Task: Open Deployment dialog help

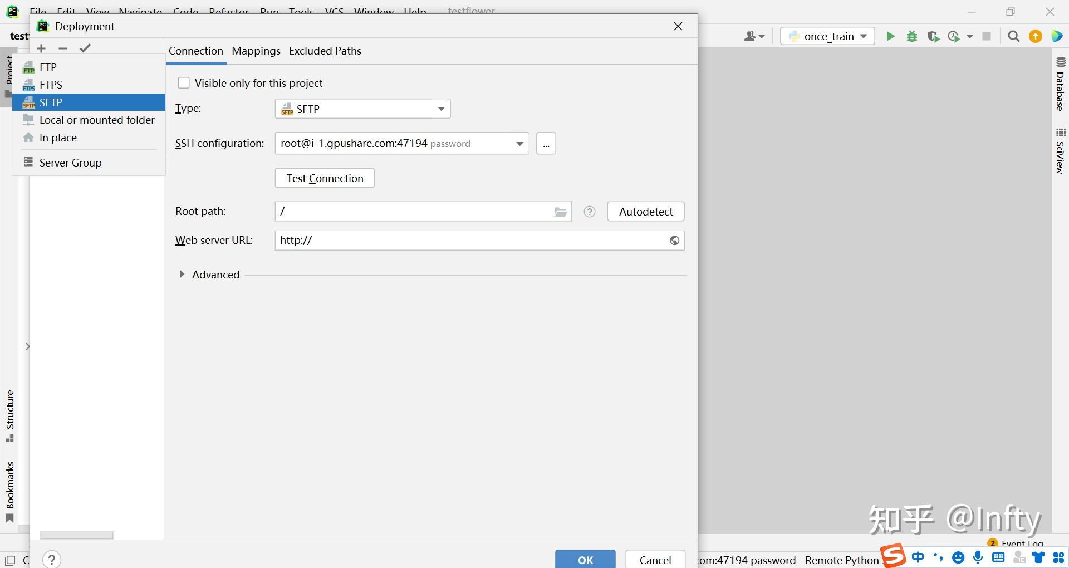Action: [x=51, y=559]
